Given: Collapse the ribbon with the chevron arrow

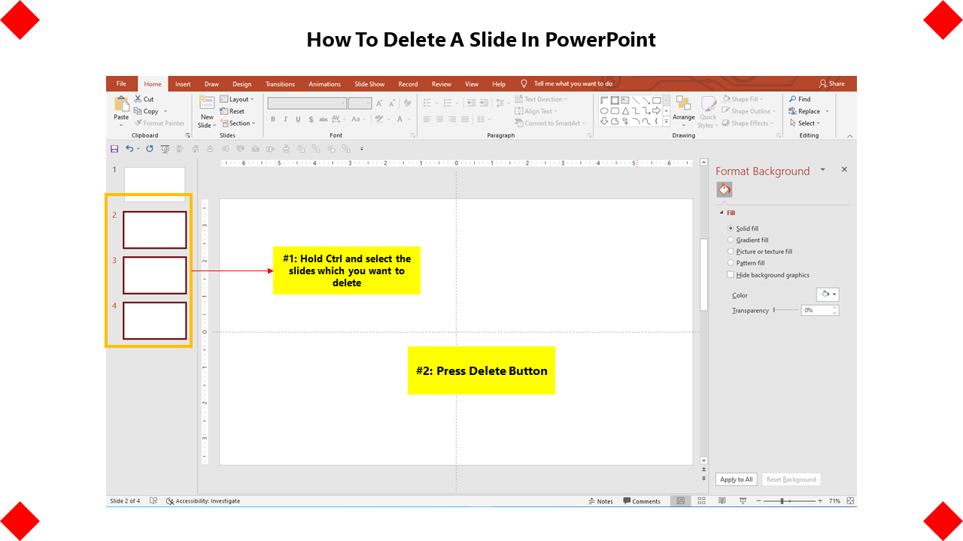Looking at the screenshot, I should [x=850, y=136].
